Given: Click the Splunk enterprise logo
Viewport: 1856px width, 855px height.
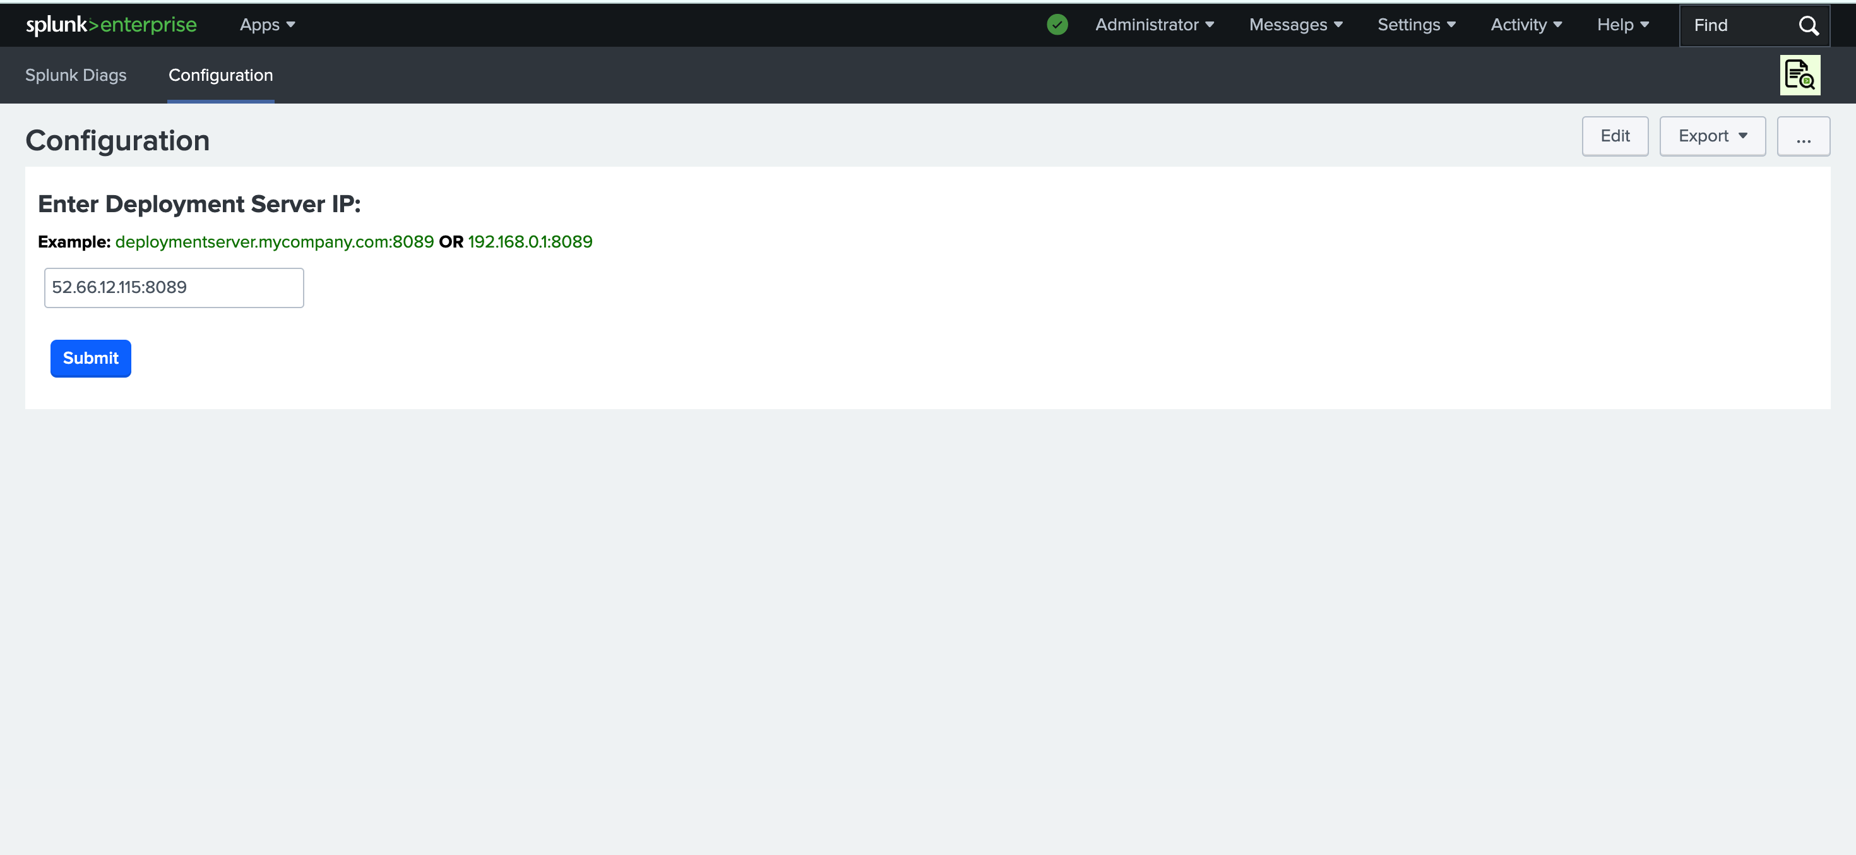Looking at the screenshot, I should click(x=111, y=25).
